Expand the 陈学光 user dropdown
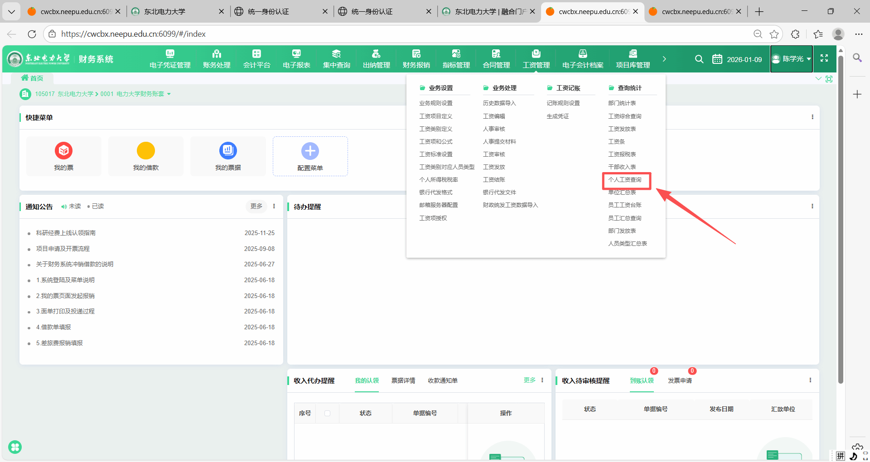This screenshot has height=462, width=870. click(x=792, y=59)
